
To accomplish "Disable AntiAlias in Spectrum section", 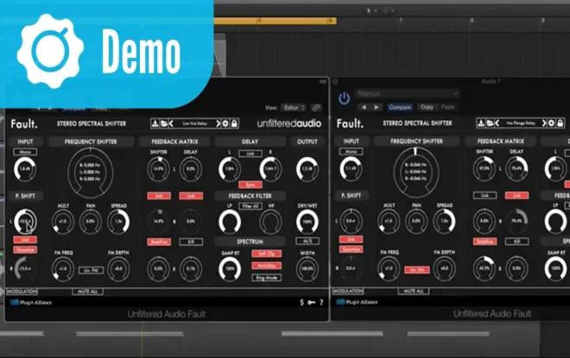I will (267, 266).
